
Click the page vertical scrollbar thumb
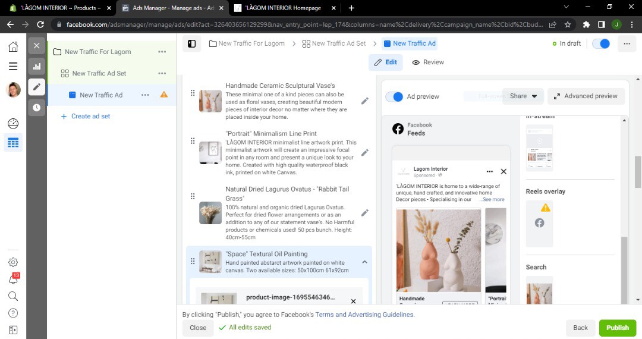click(638, 172)
